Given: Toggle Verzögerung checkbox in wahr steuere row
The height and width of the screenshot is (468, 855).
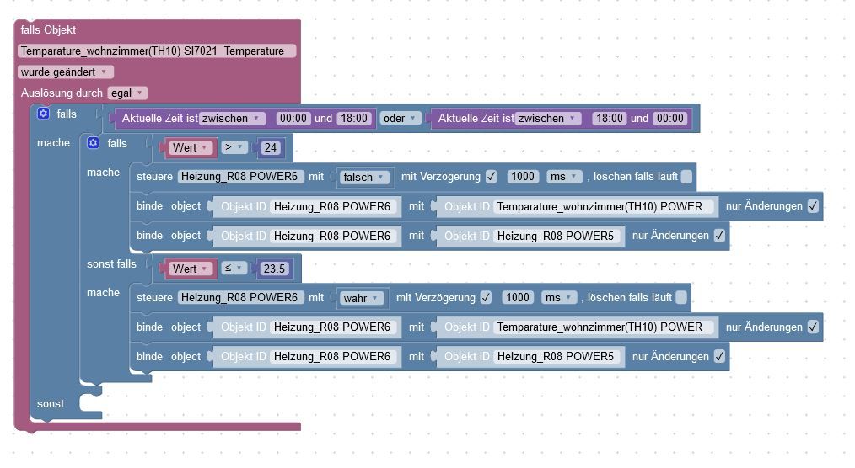Looking at the screenshot, I should (486, 297).
